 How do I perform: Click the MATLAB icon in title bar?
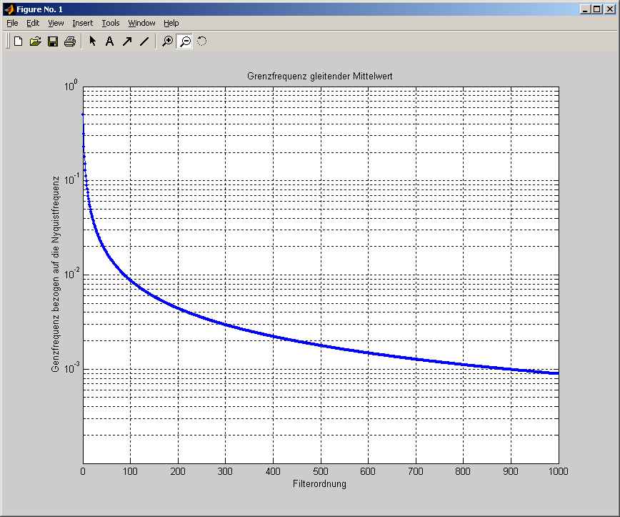pos(9,9)
